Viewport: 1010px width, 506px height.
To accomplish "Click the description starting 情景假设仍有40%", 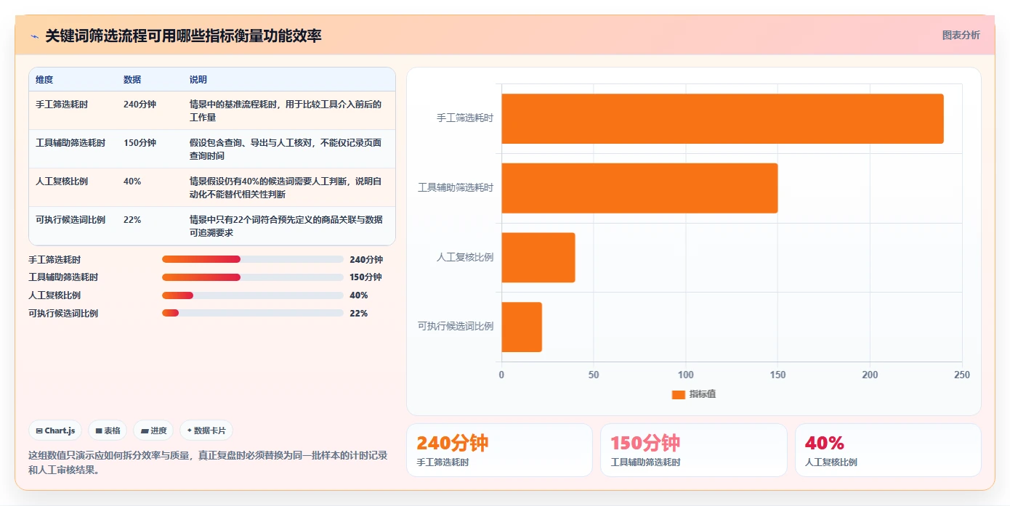I will coord(286,188).
